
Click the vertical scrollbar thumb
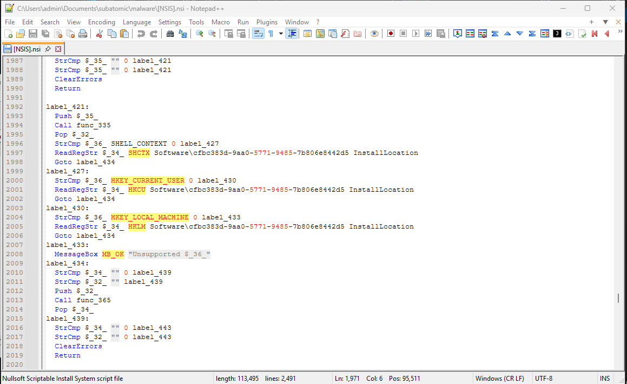(618, 298)
